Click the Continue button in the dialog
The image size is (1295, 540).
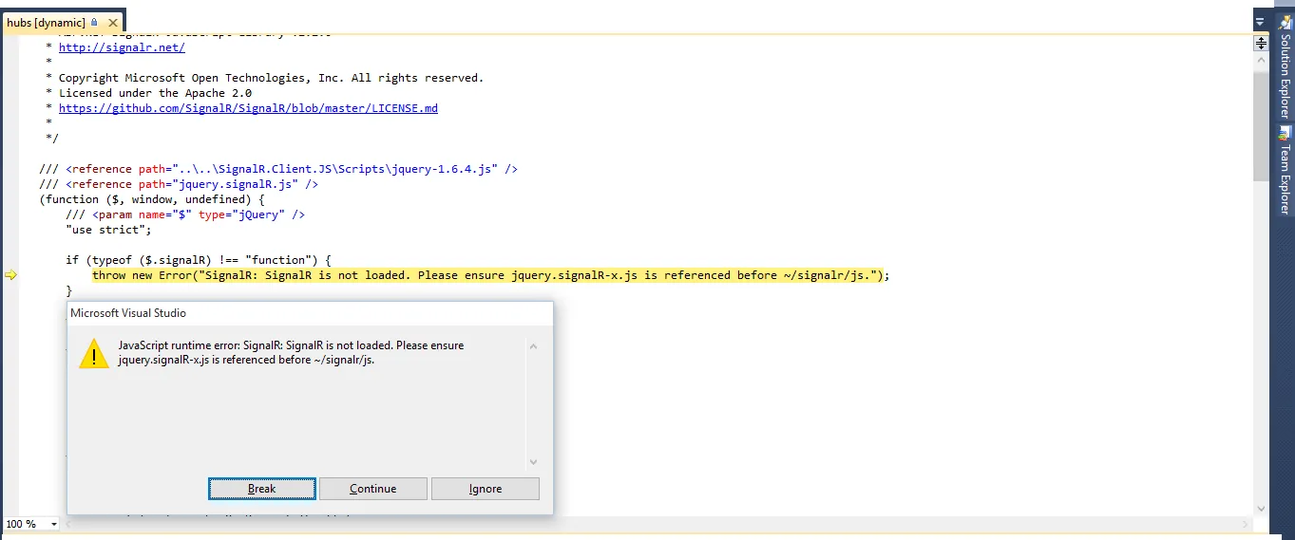372,489
